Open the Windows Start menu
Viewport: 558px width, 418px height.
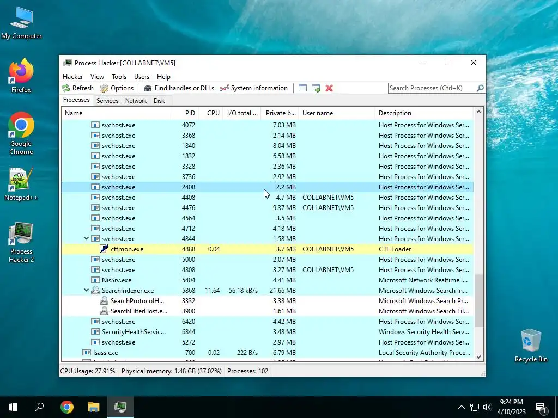click(x=13, y=407)
